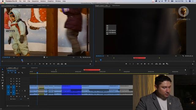The image size is (196, 110).
Task: Open Program monitor zoom level Fit dropdown
Action: point(110,56)
